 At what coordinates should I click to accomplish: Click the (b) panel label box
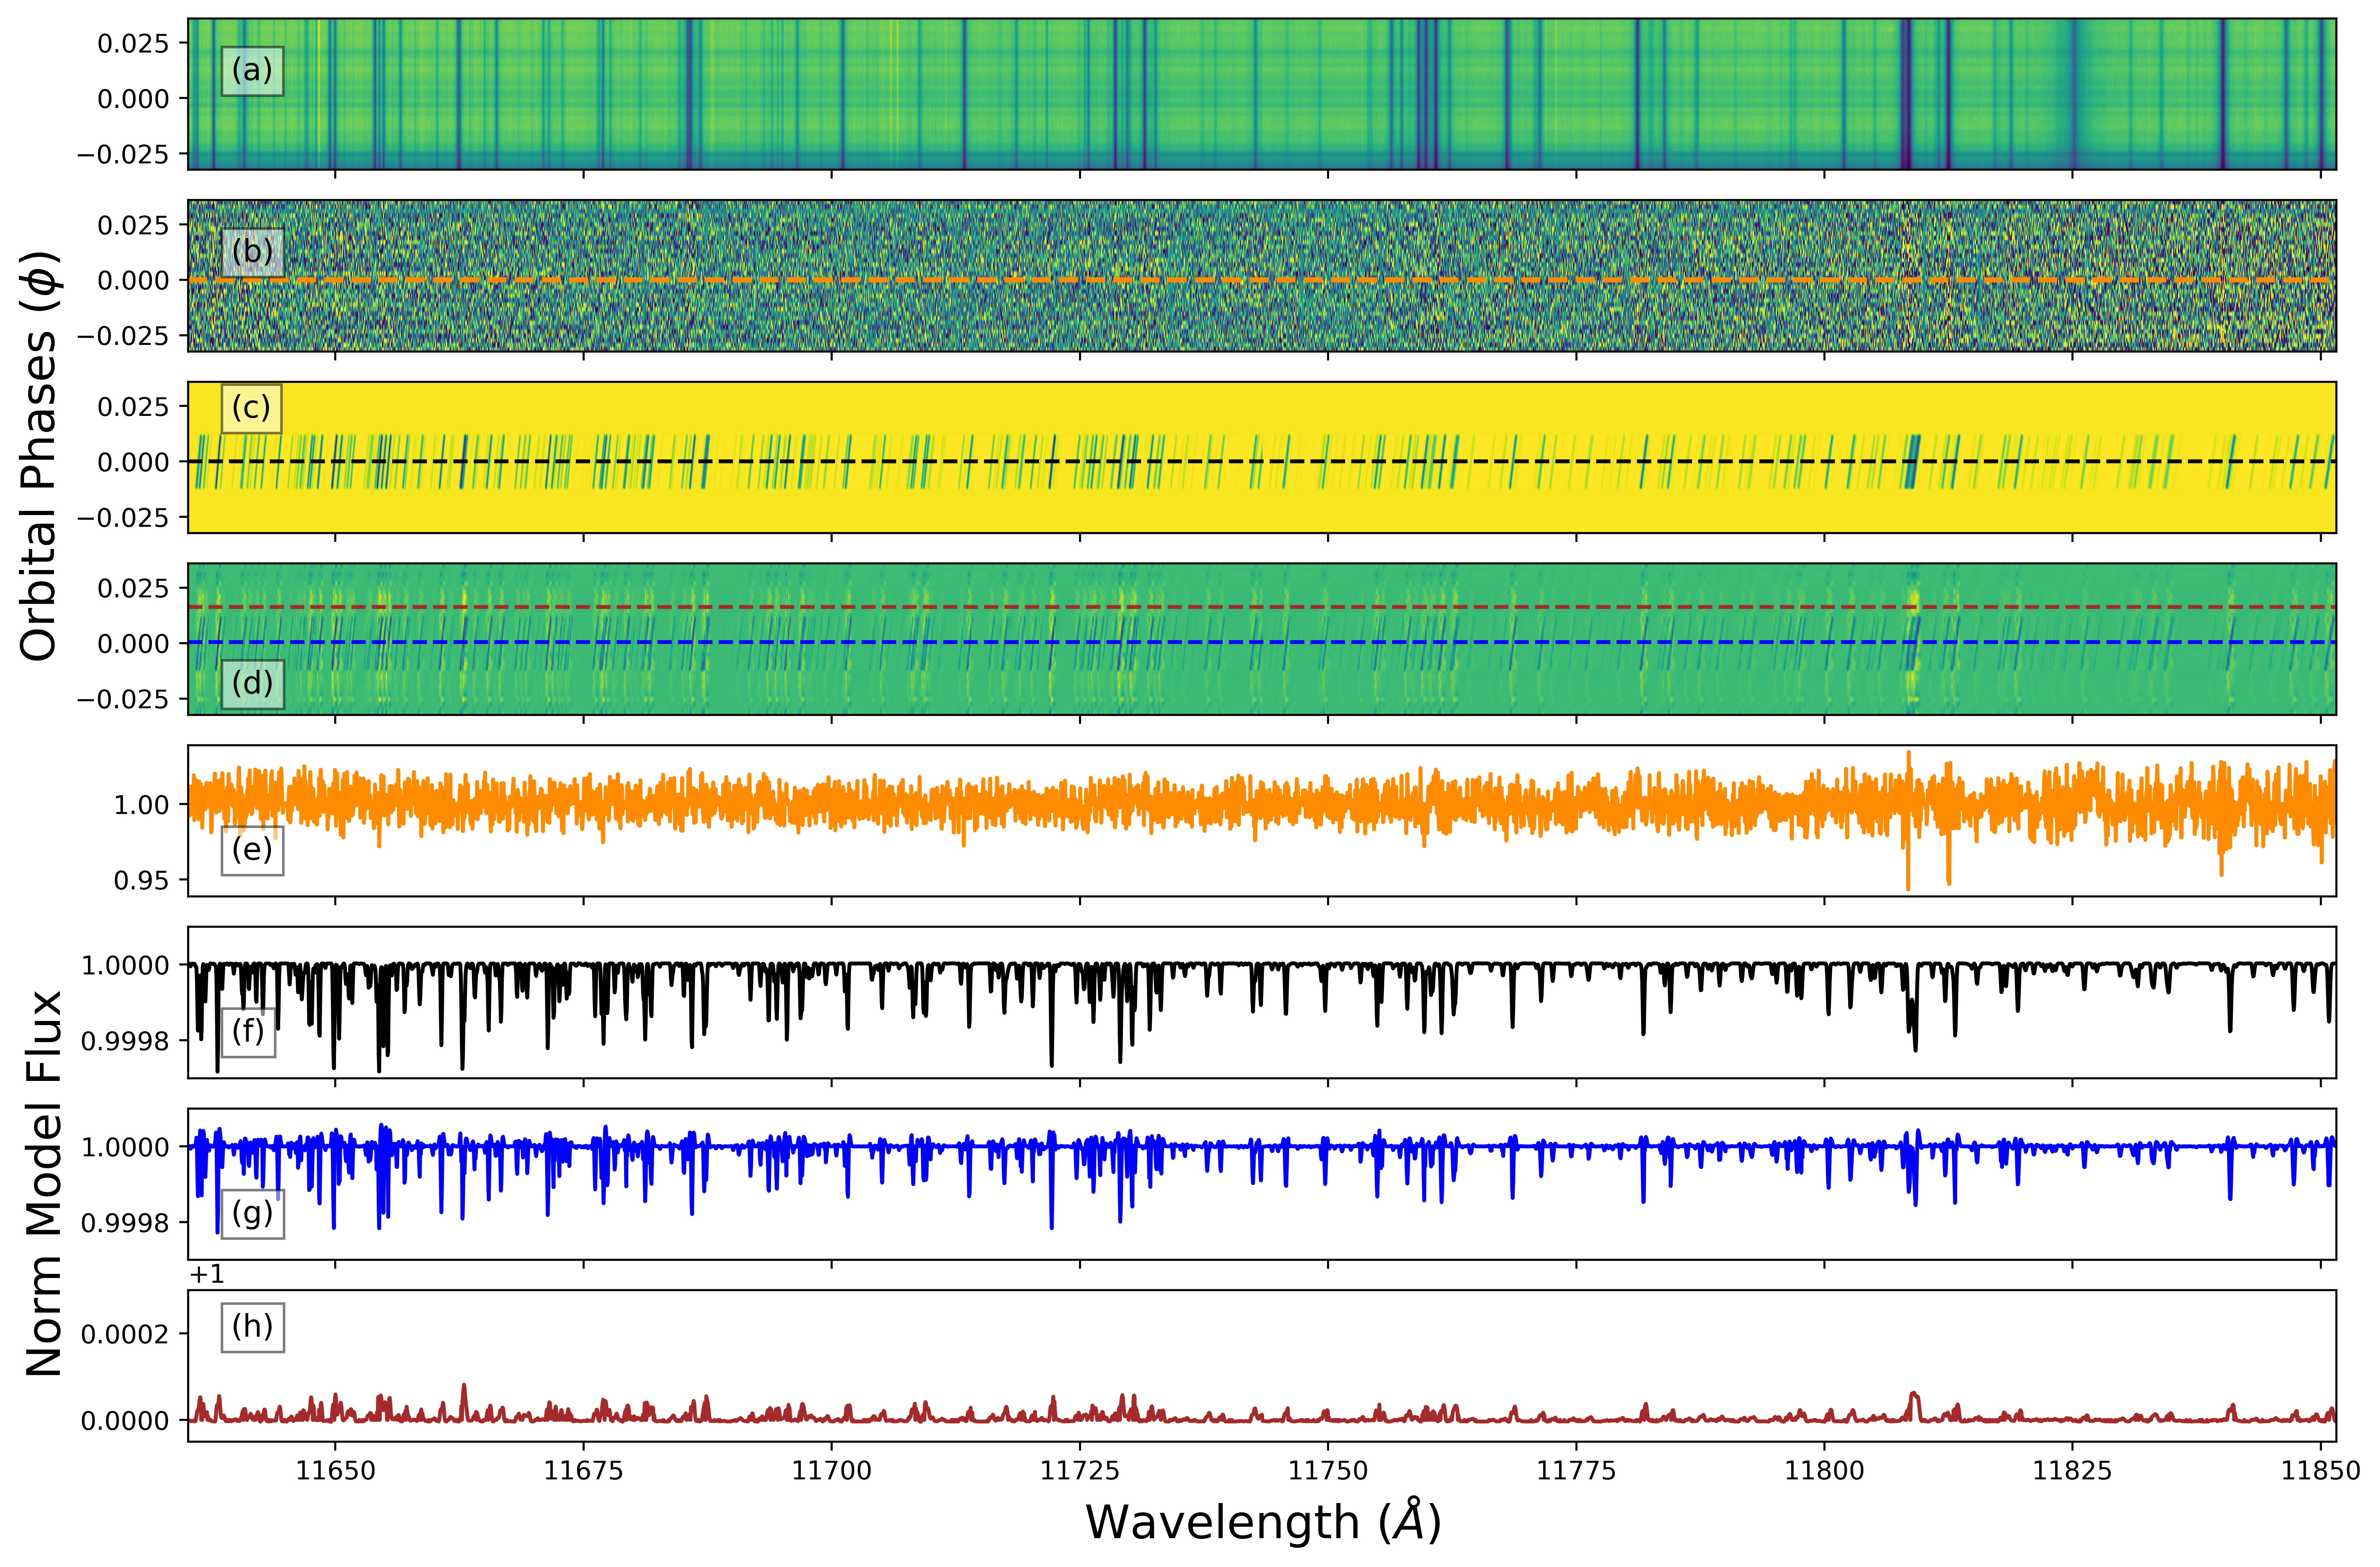point(252,252)
